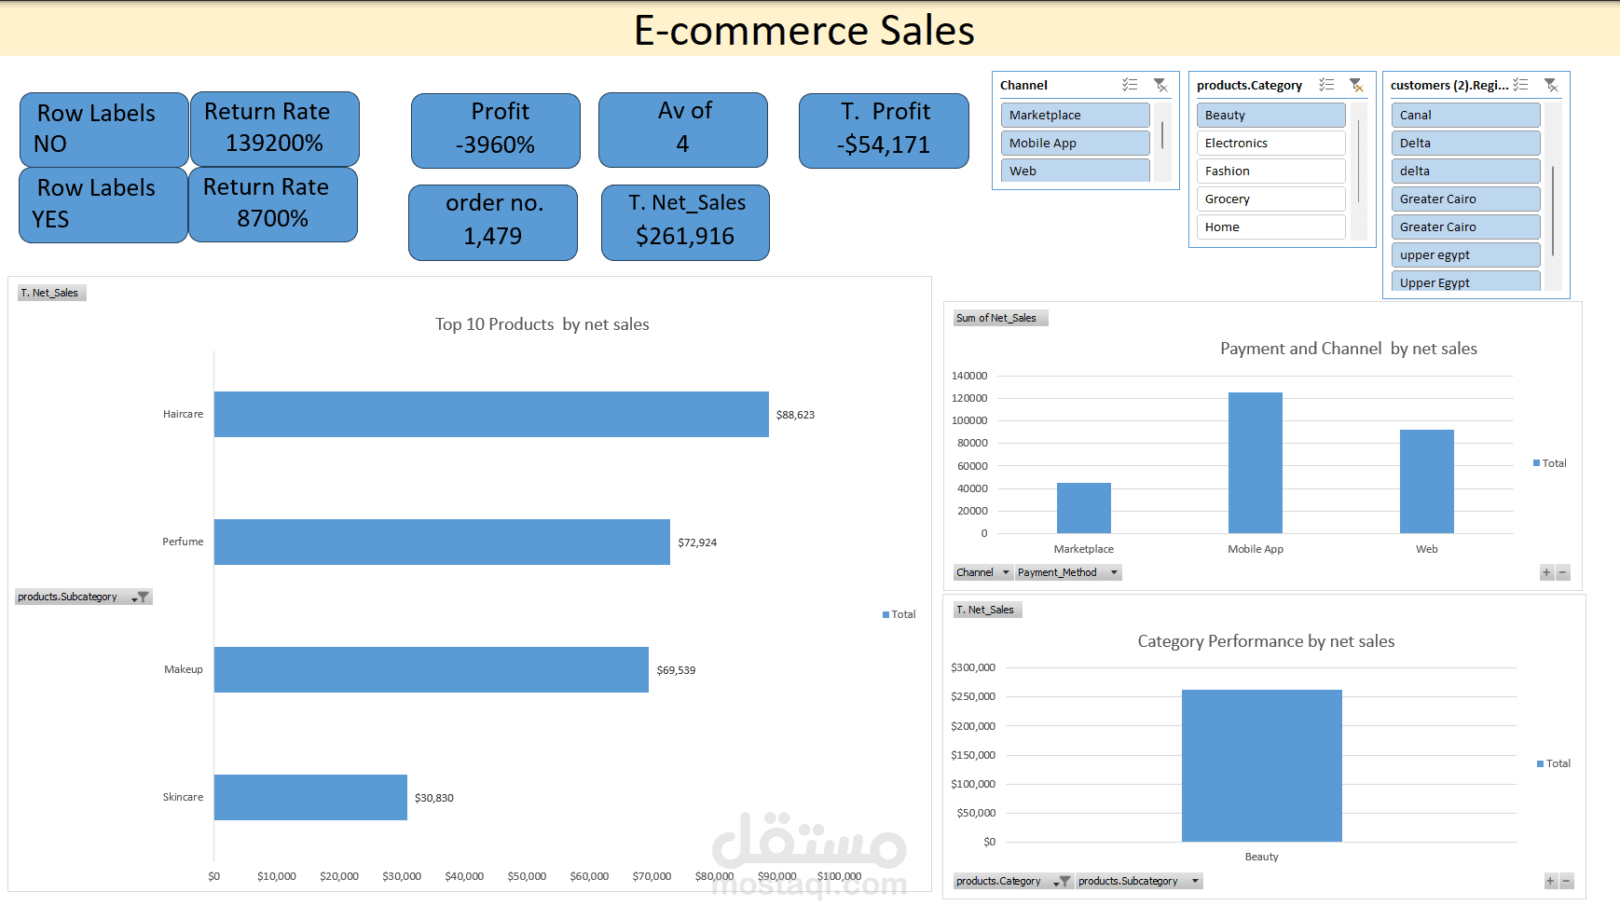Image resolution: width=1620 pixels, height=920 pixels.
Task: Clear filters on the Channel slicer
Action: click(1161, 85)
